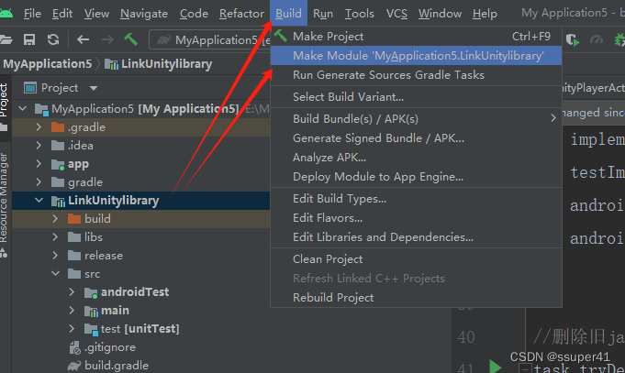Choose Make Module 'MyApplication5.LinkUnitylibrary'

click(416, 55)
